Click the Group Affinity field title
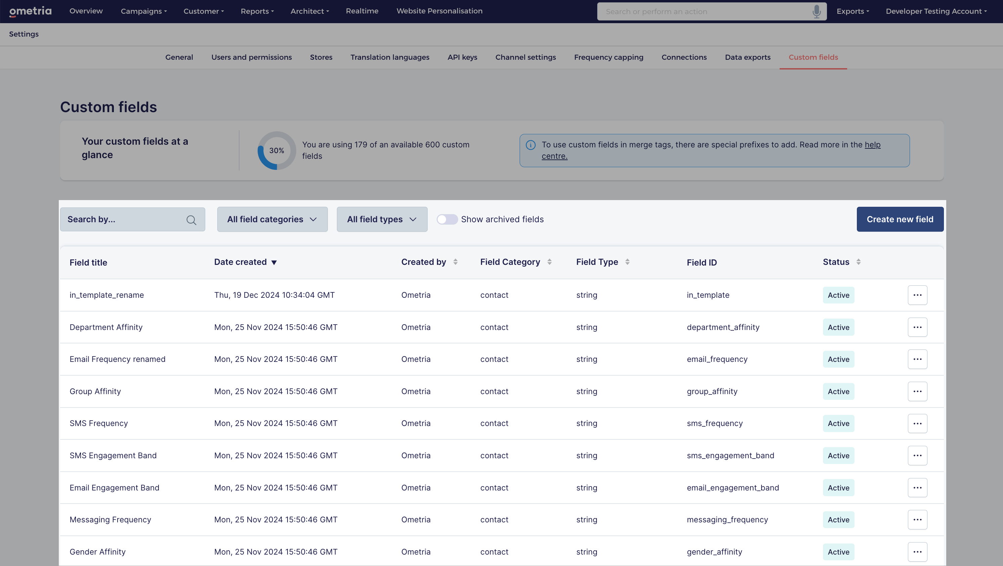The image size is (1003, 566). pos(95,392)
